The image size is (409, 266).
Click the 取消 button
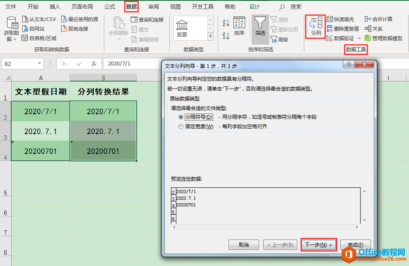click(244, 244)
